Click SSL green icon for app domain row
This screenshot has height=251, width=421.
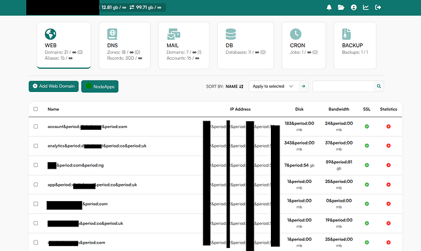367,185
